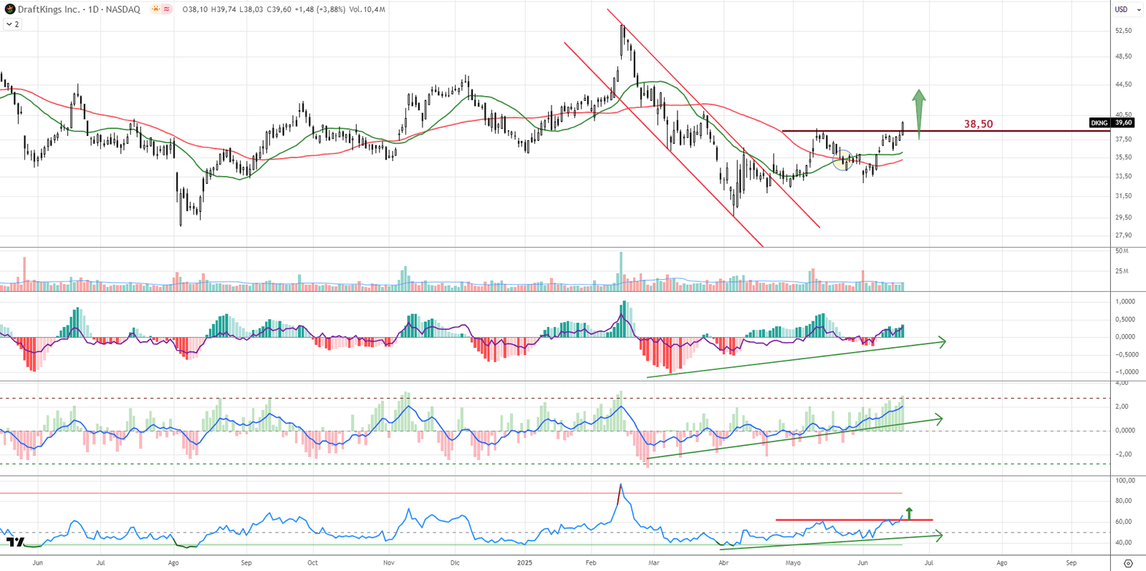Click the 50 M volume axis label
The width and height of the screenshot is (1146, 571).
click(x=1122, y=251)
